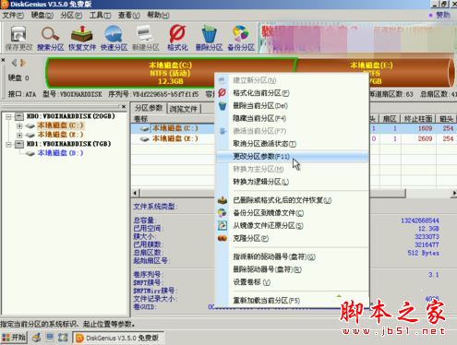Choose 删除驱动器号(盘符) menu entry
Screen dimensions: 457x345
(x=267, y=269)
